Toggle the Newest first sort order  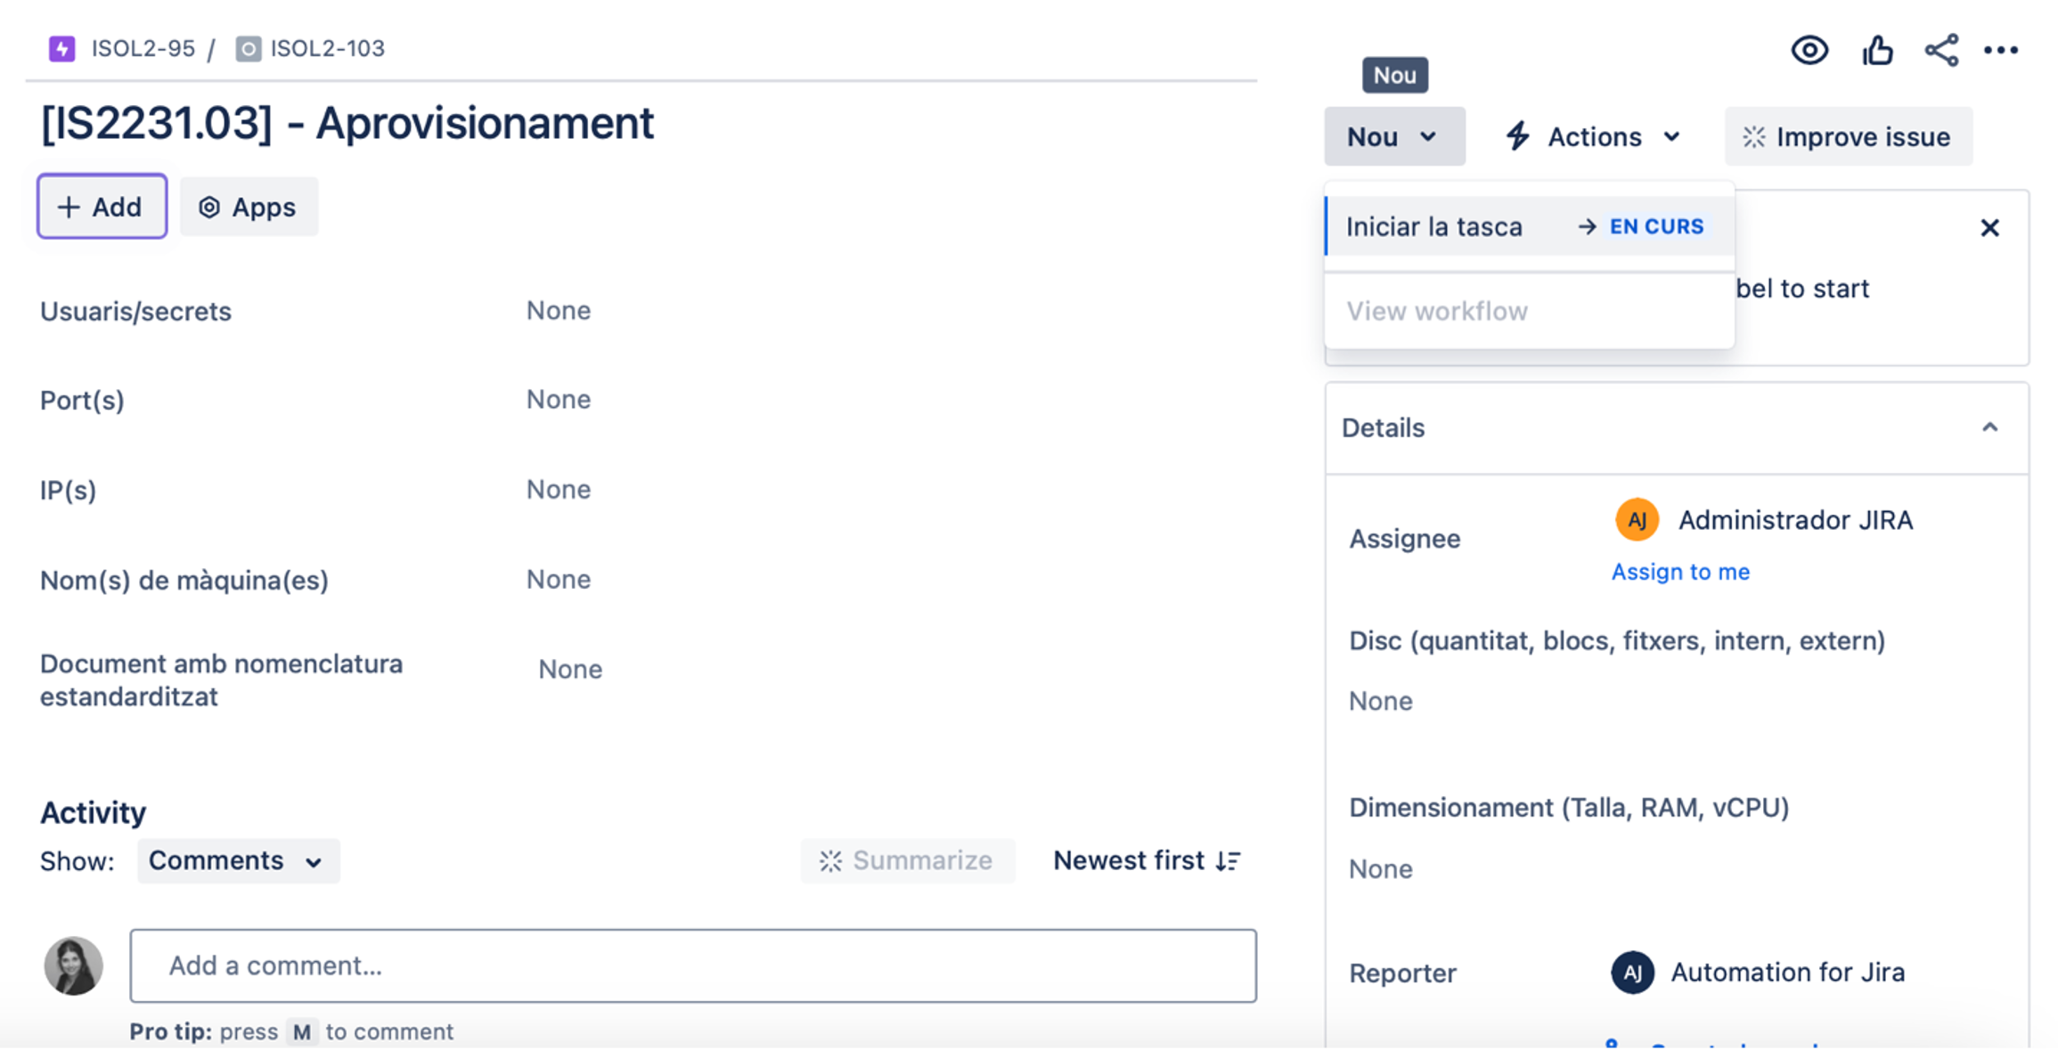coord(1147,860)
